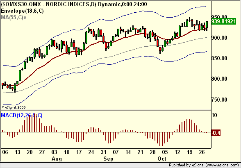The image size is (241, 168).
Task: Click the 850.00 price axis label
Action: click(219, 58)
